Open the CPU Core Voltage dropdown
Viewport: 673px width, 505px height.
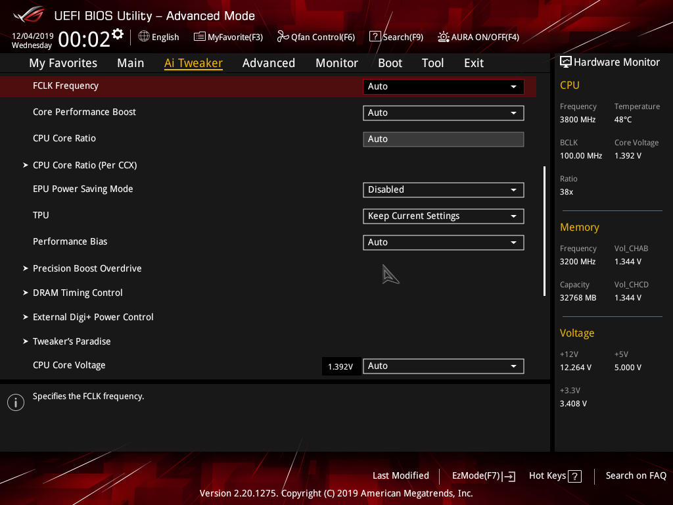tap(444, 366)
